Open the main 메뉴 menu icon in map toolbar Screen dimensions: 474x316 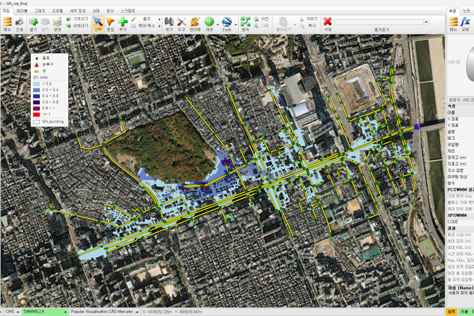(7, 24)
